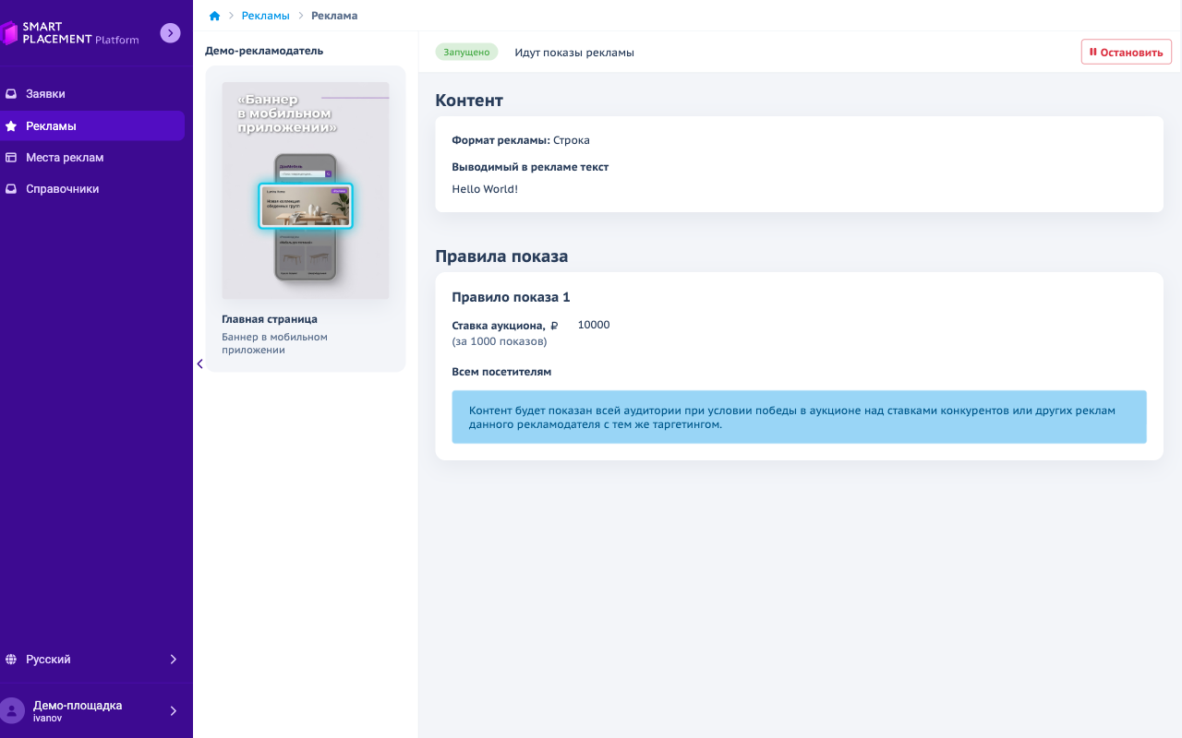Expand the Демо-площадка account menu

point(92,710)
